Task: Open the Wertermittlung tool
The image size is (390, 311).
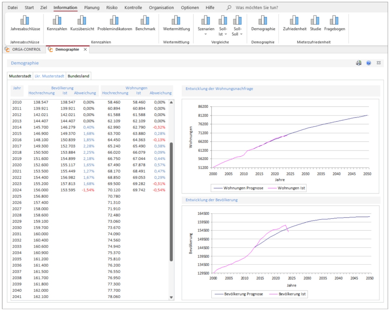Action: pos(176,21)
